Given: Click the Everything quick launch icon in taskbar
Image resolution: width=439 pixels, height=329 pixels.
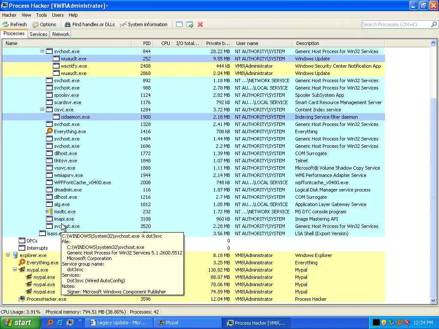Looking at the screenshot, I should coord(50,323).
